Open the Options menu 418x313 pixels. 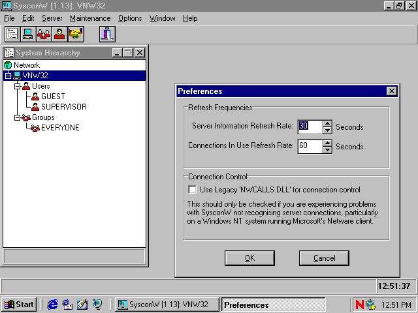point(130,18)
